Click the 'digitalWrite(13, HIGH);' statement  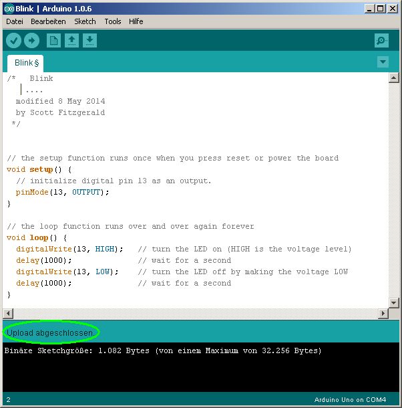pyautogui.click(x=69, y=249)
